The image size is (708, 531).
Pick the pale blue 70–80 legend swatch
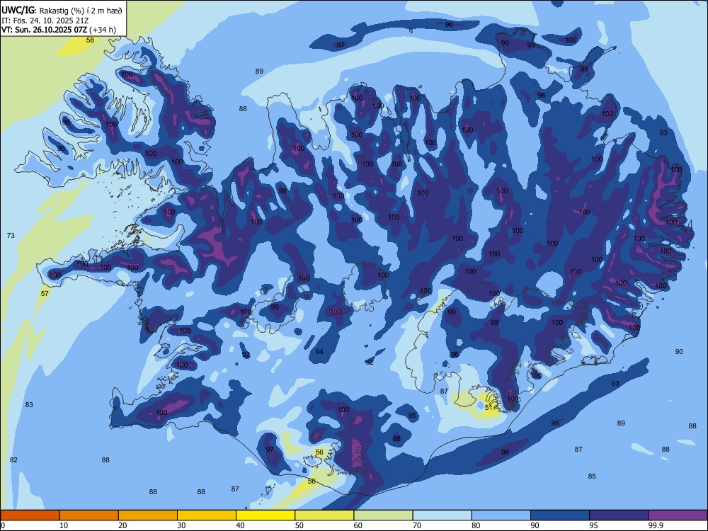point(442,515)
